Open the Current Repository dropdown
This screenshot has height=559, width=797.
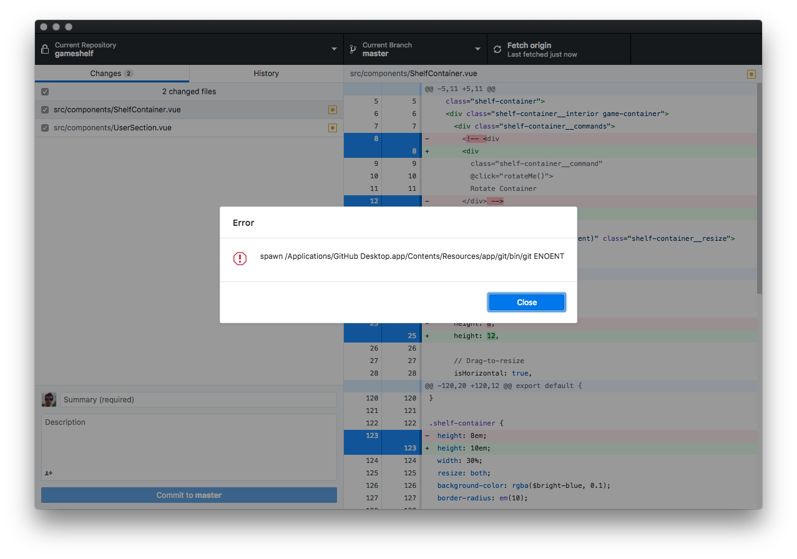(189, 49)
